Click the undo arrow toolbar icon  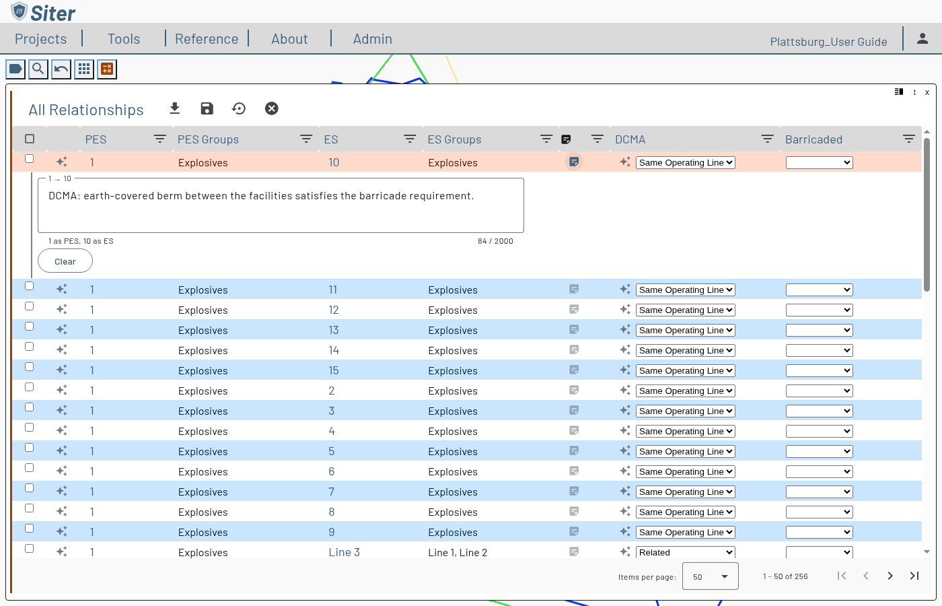click(x=61, y=69)
